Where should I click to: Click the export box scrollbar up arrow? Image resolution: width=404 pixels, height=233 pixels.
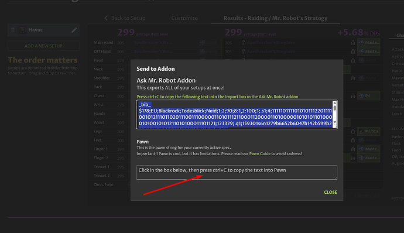tap(335, 103)
